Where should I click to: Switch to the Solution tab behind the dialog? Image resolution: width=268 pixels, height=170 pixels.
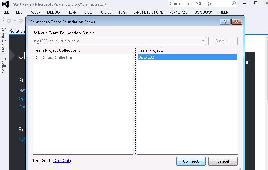(x=17, y=31)
